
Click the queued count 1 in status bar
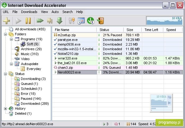pyautogui.click(x=117, y=124)
